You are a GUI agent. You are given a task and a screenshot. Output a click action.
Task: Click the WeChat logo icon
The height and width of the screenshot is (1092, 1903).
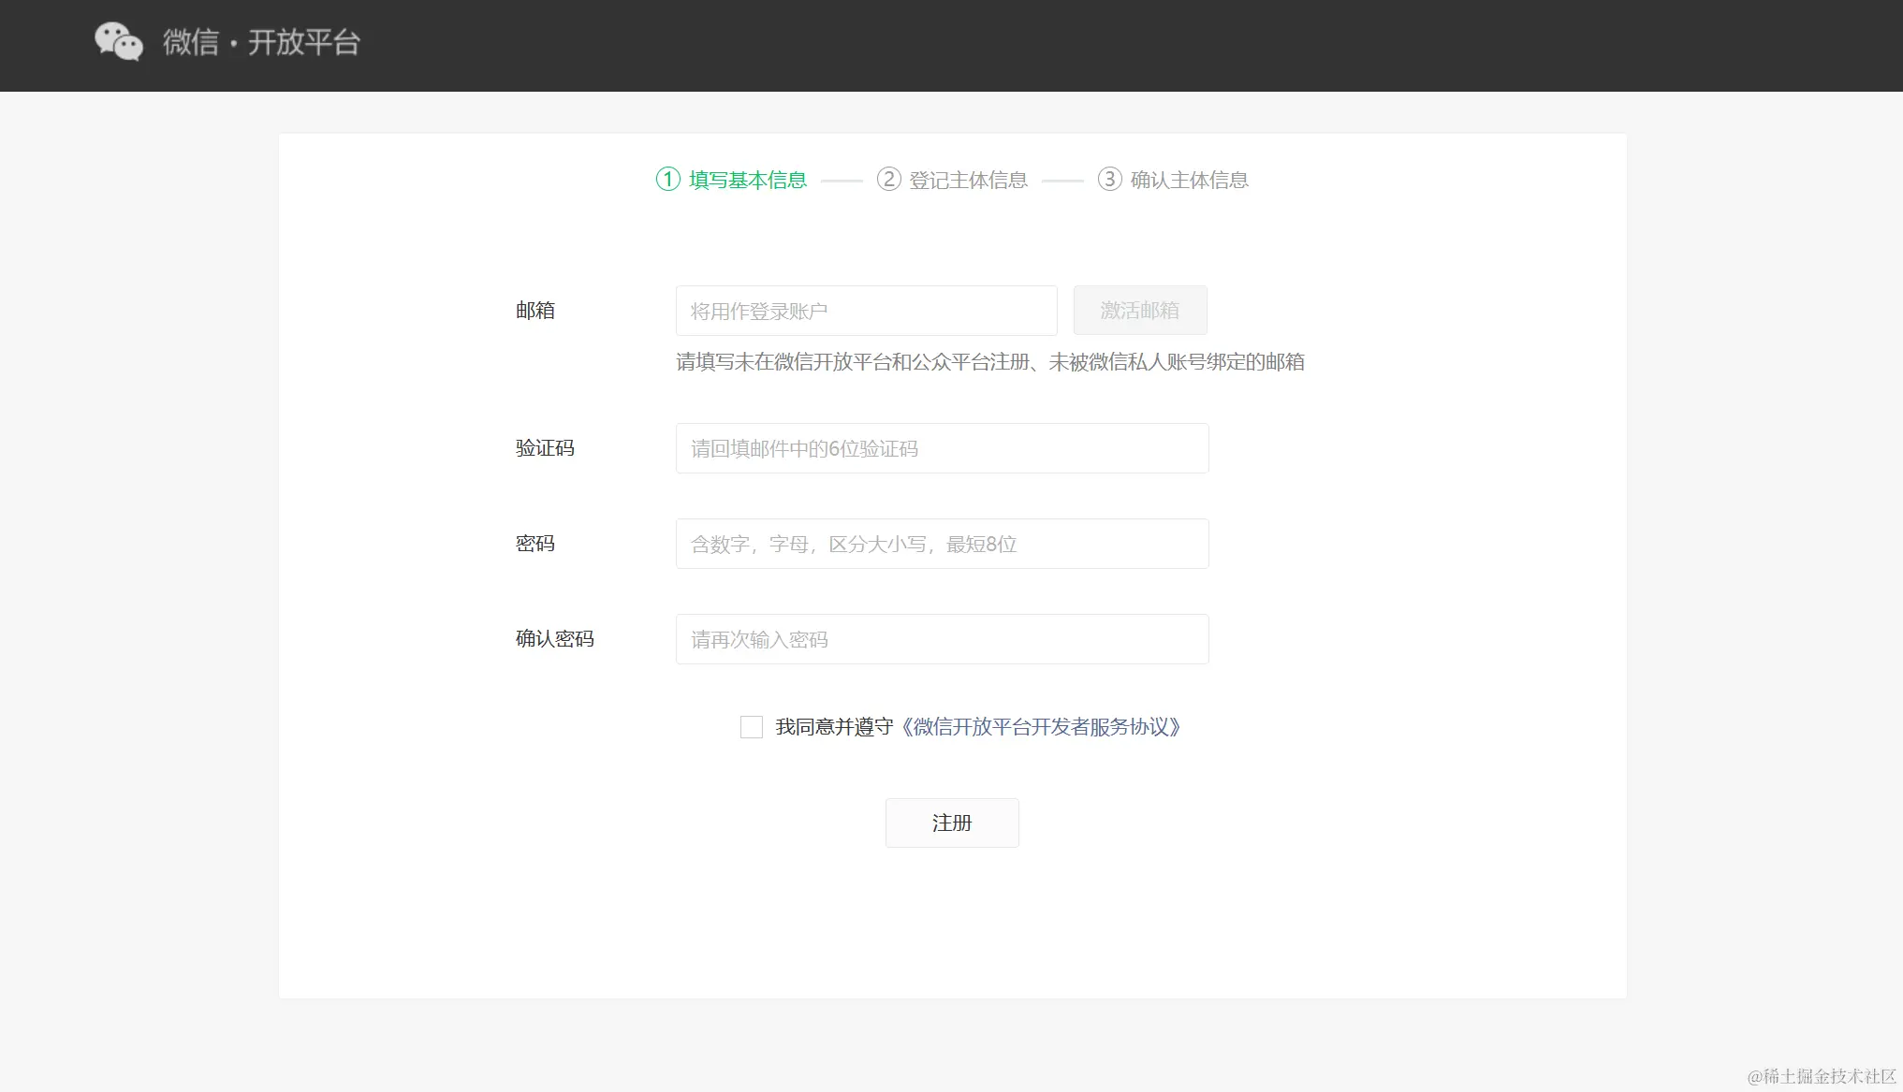pos(120,41)
